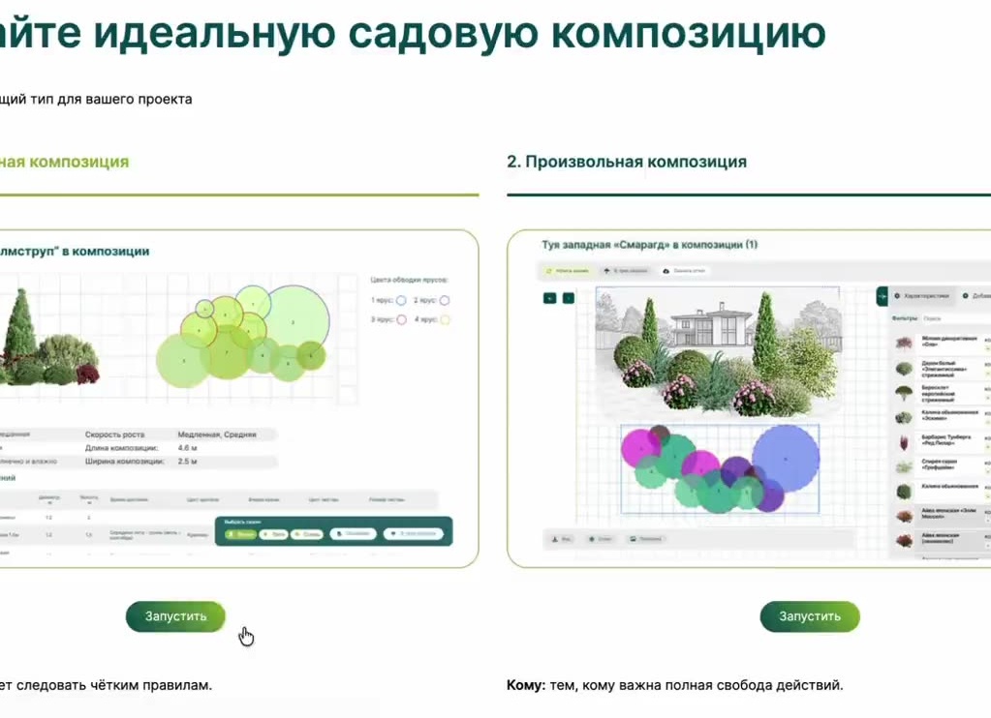Click the cloud download icon in preview toolbar
The width and height of the screenshot is (991, 718).
point(666,271)
